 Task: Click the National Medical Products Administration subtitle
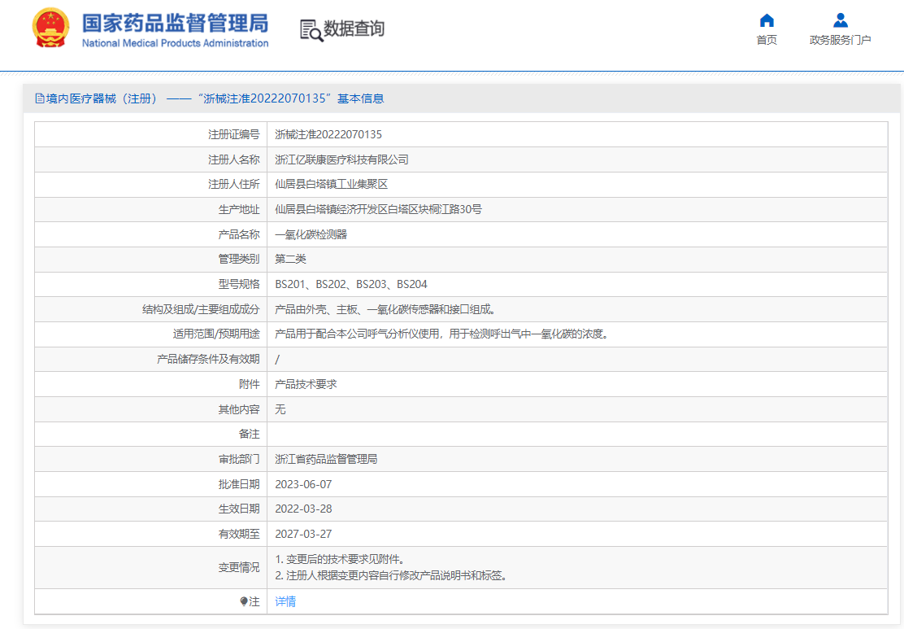coord(175,43)
